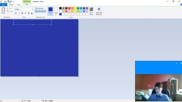Screen dimensions: 182x102
Task: Click the Paint app icon in title bar
Action: (x=1, y=1)
